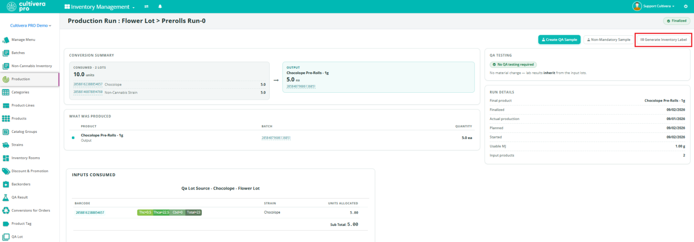Open the Strains sidebar icon

pyautogui.click(x=6, y=145)
